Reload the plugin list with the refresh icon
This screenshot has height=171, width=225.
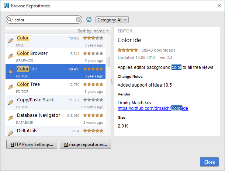[x=89, y=20]
